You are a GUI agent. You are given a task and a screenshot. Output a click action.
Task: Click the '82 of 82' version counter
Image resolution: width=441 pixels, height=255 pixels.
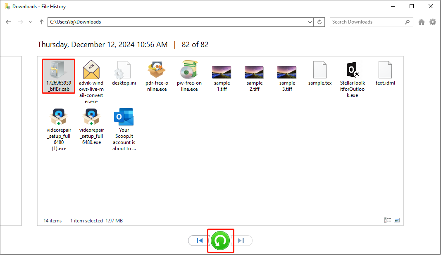[x=195, y=45]
